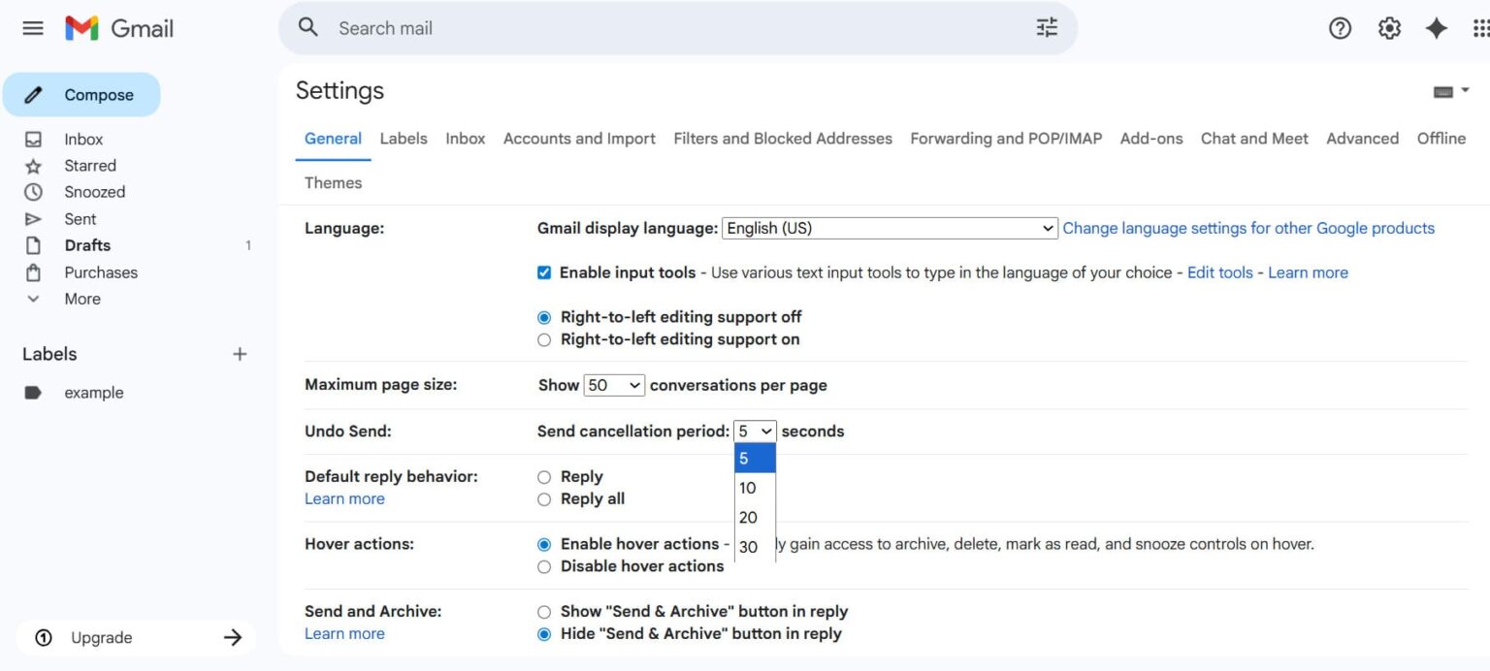Choose Reply all as default reply behavior

(x=544, y=498)
